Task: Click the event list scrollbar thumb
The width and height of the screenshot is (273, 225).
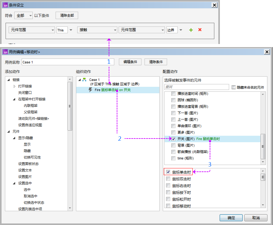Action: (263, 177)
